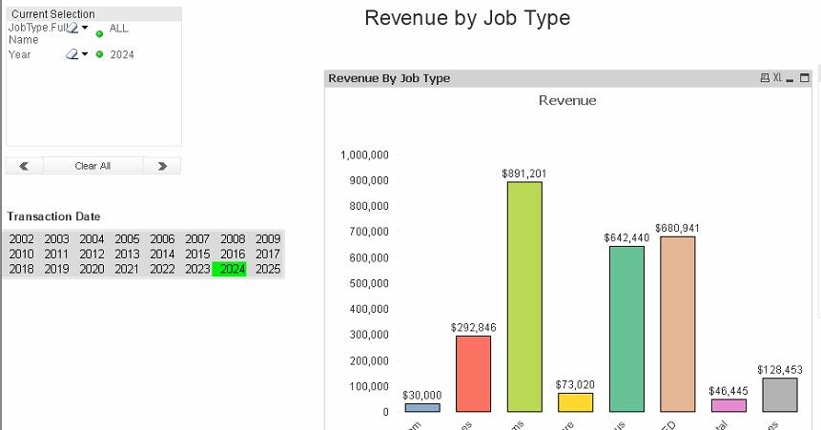Screen dimensions: 821x430
Task: Go forward one selection step
Action: click(x=162, y=166)
